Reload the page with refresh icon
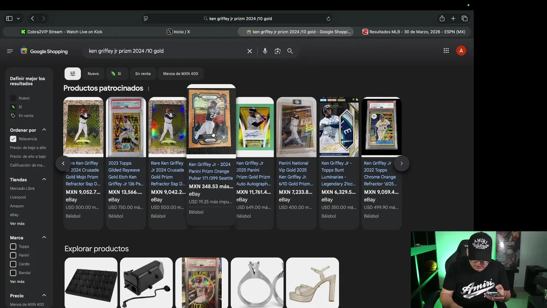Image resolution: width=547 pixels, height=308 pixels. coord(328,19)
